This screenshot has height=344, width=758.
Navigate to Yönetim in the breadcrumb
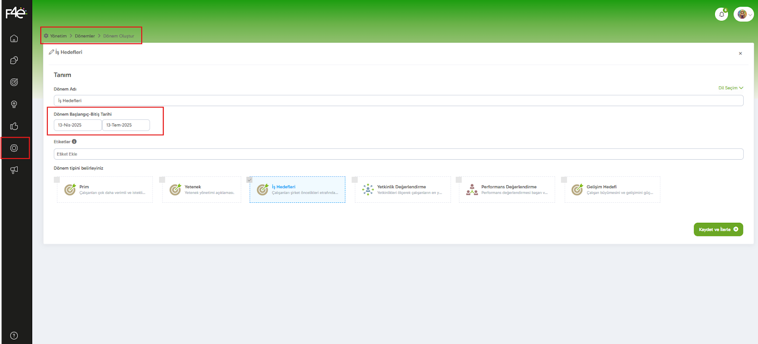click(58, 36)
